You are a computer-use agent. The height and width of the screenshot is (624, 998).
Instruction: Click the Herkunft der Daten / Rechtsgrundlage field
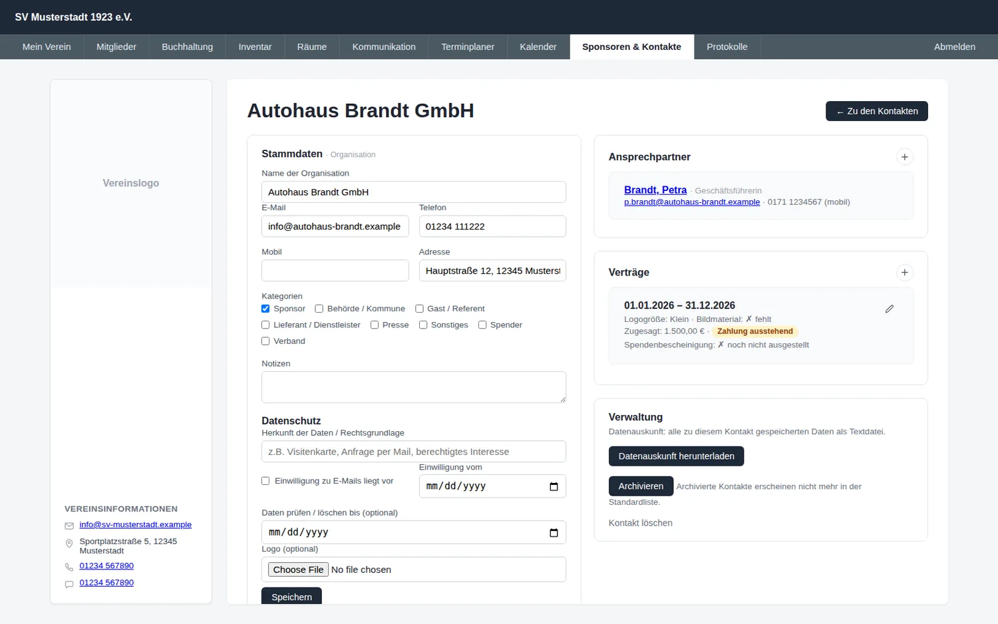pyautogui.click(x=414, y=452)
